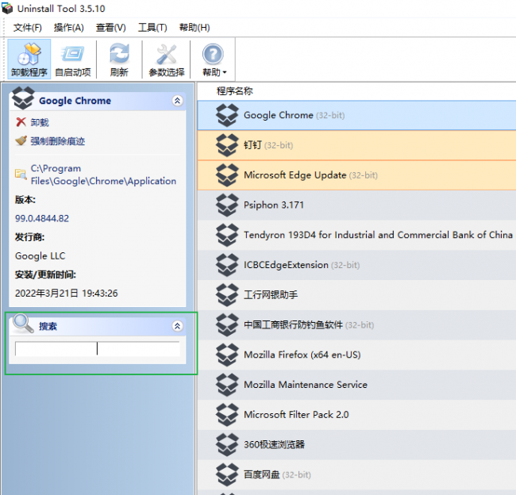Click the publisher value Google LLC

(x=40, y=256)
